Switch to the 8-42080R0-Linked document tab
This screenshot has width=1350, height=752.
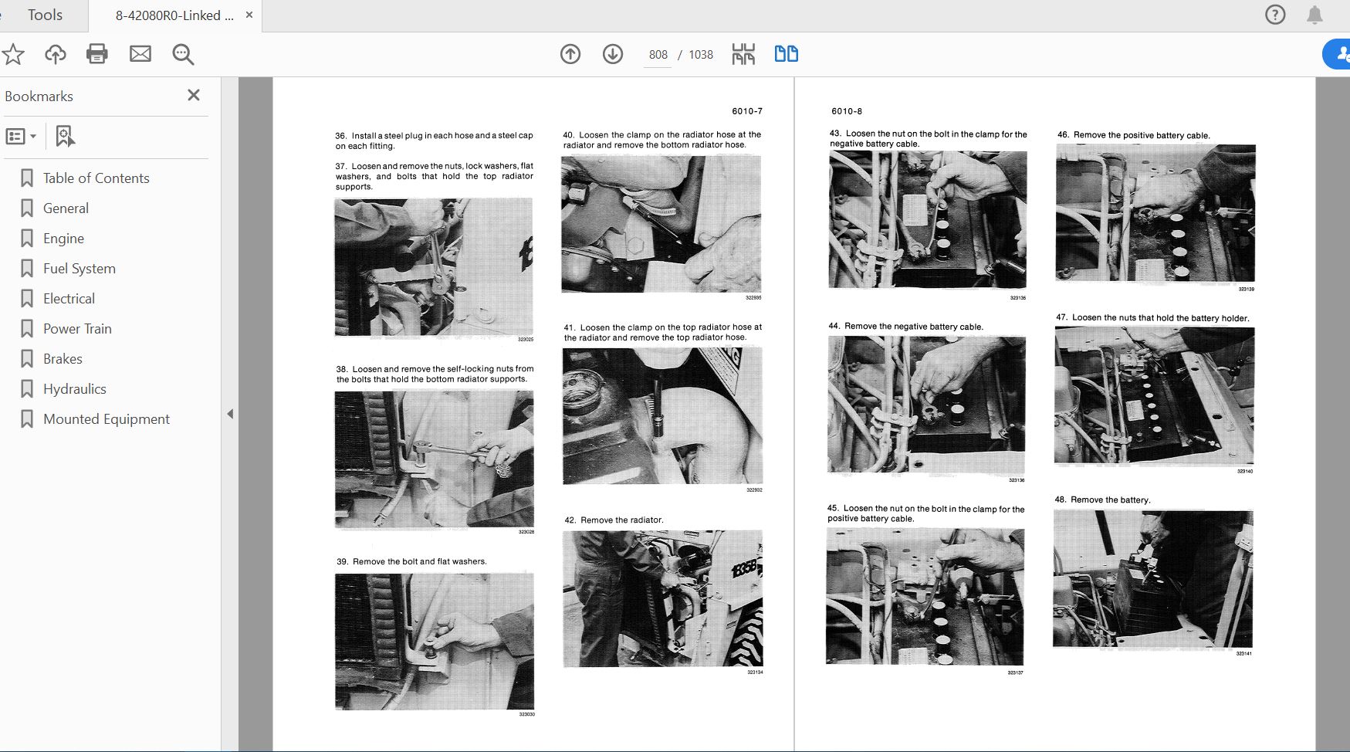pyautogui.click(x=174, y=15)
